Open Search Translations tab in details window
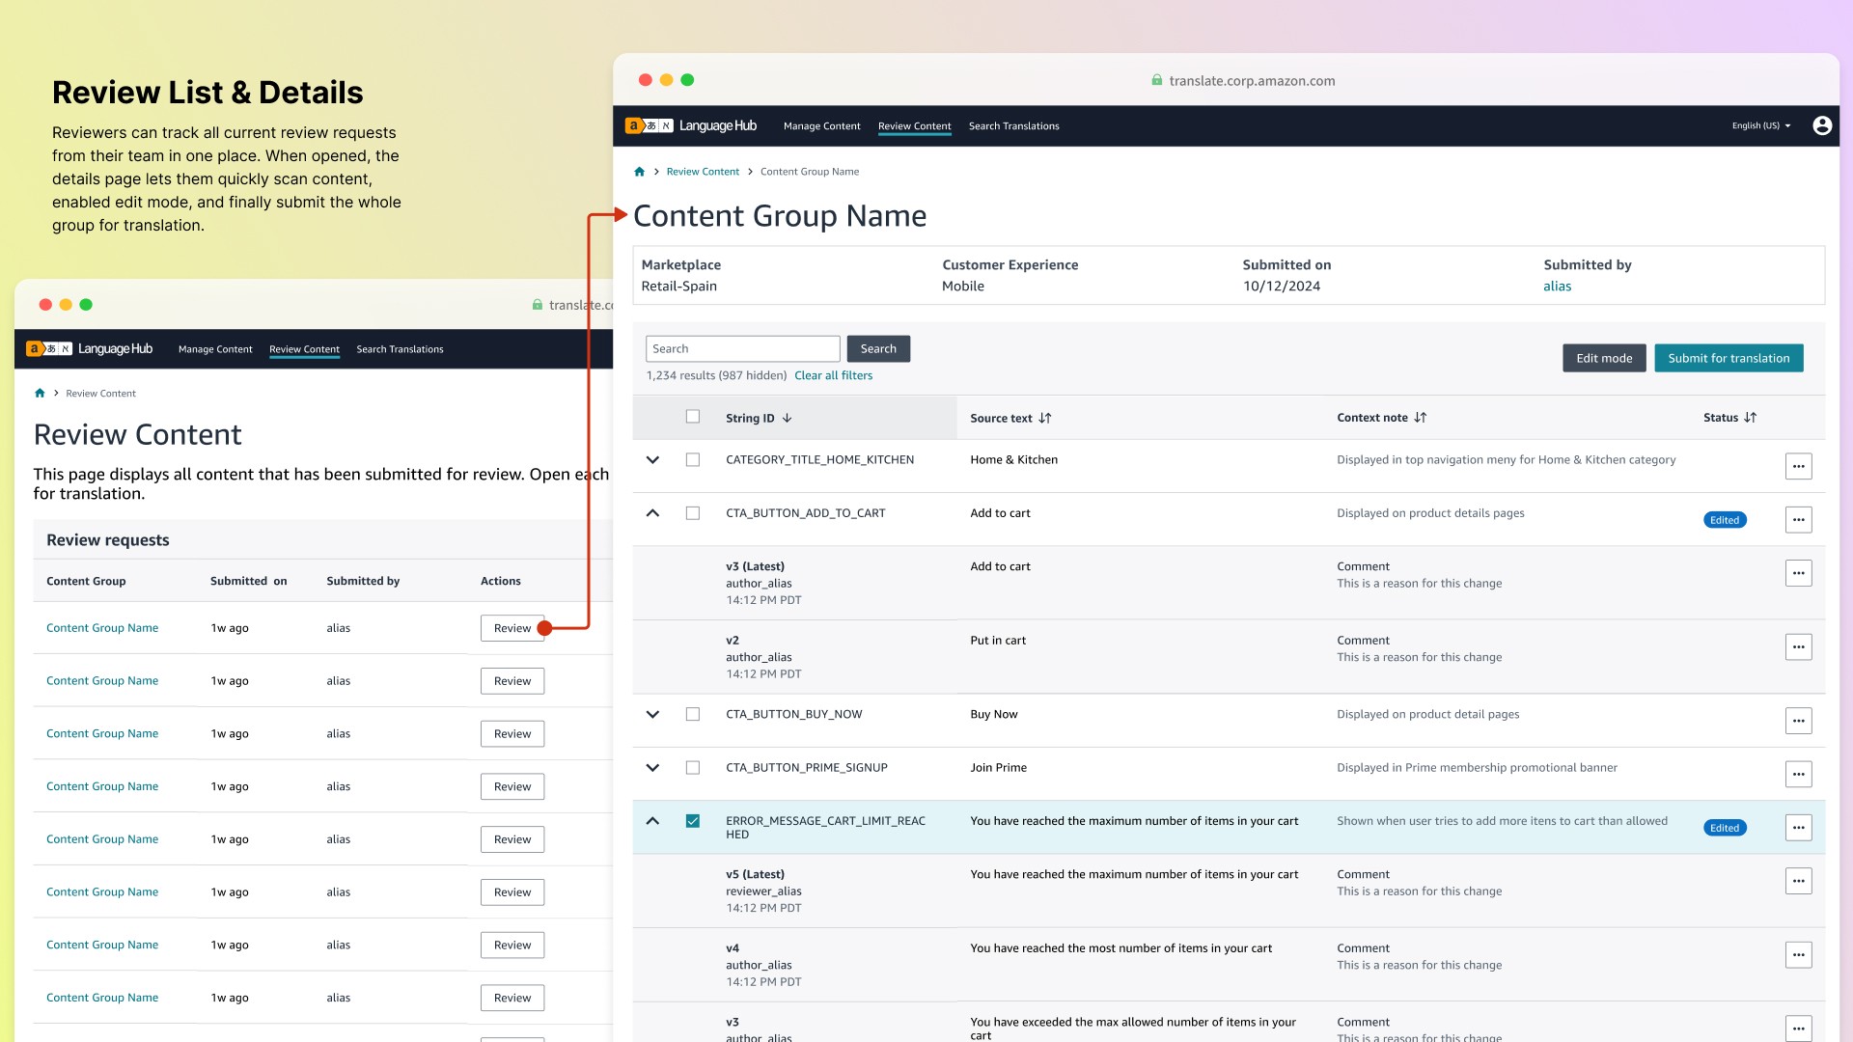The width and height of the screenshot is (1853, 1042). pyautogui.click(x=1013, y=126)
